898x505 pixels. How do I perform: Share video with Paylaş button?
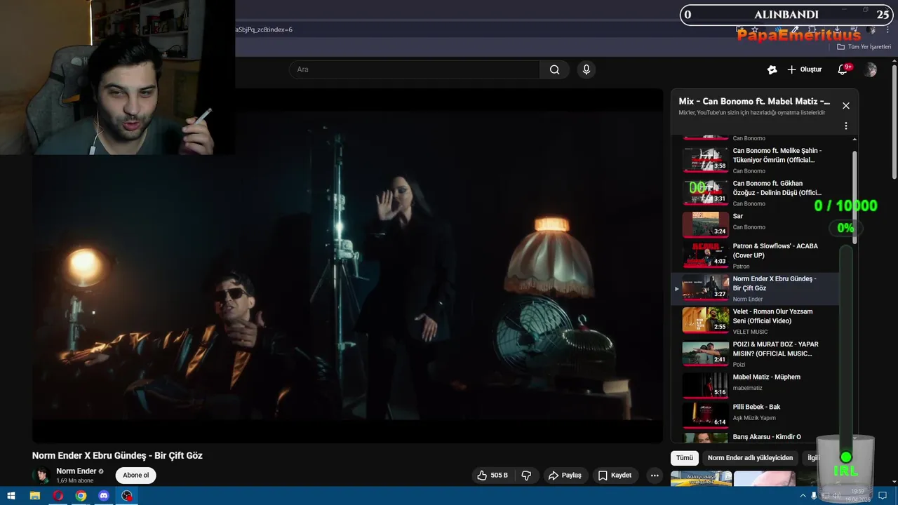[x=565, y=476]
